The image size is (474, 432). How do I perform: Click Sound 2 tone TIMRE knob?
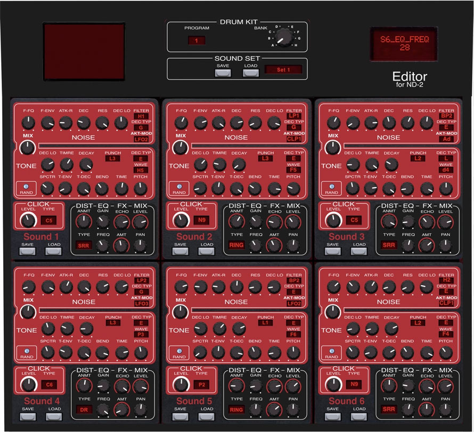[219, 165]
